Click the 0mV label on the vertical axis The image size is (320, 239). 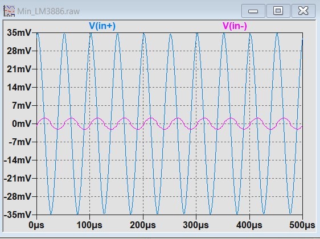pos(22,123)
